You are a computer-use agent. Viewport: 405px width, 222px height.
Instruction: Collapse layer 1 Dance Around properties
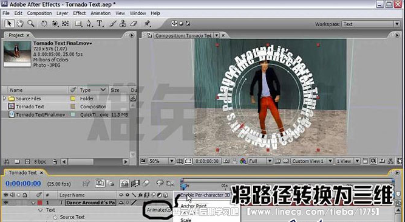(33, 203)
